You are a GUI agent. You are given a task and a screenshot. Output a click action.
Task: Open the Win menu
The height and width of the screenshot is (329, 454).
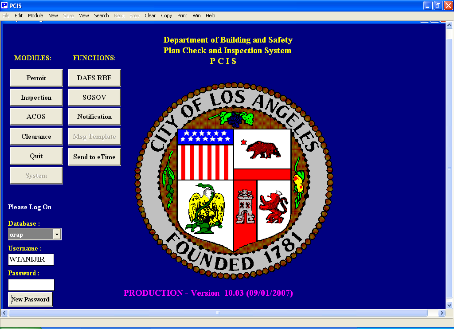click(196, 16)
